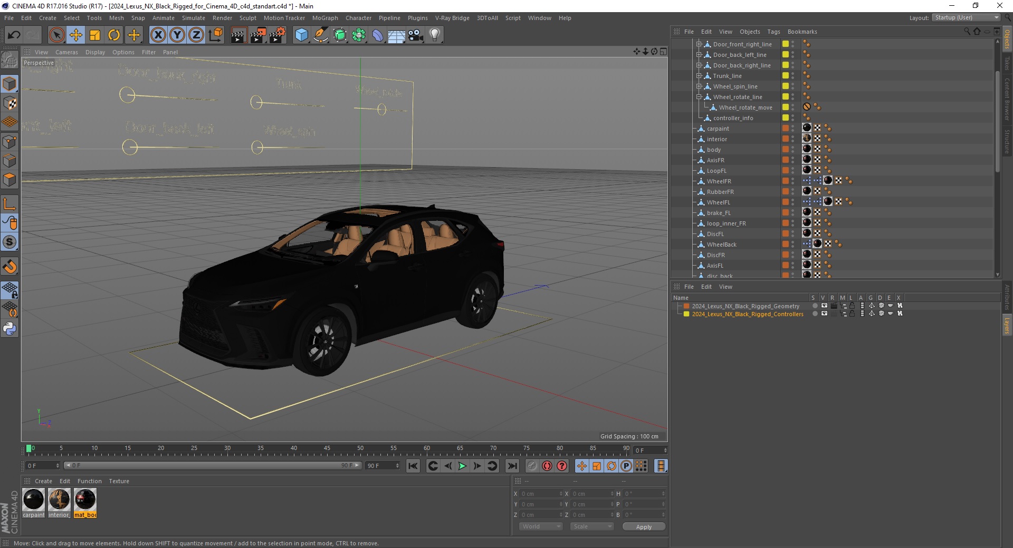Open the Subdivision Surface generator icon
Screen dimensions: 1013x548
(x=340, y=35)
